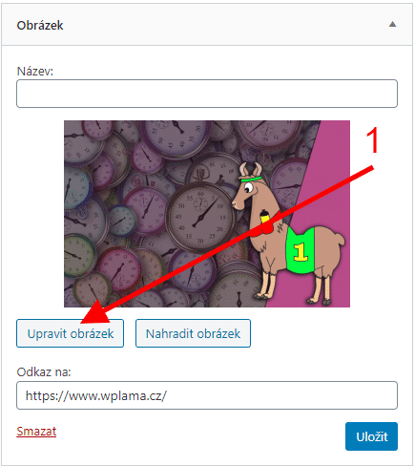Click the Název: field label
This screenshot has height=466, width=415.
coord(35,72)
